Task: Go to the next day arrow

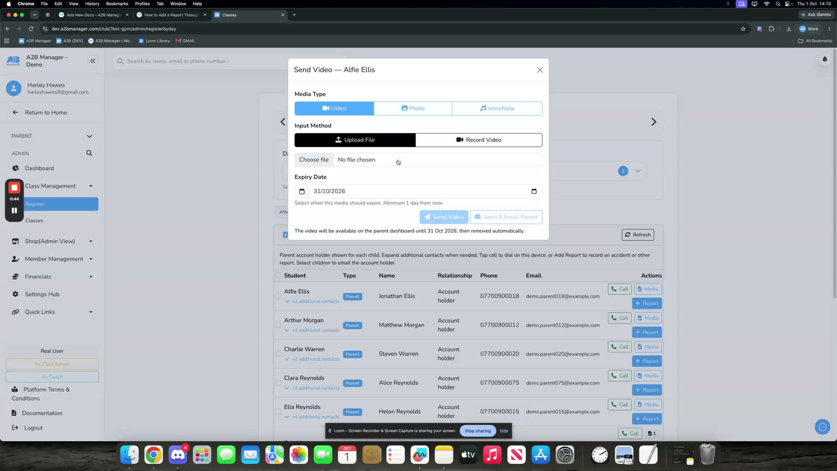Action: pyautogui.click(x=653, y=122)
